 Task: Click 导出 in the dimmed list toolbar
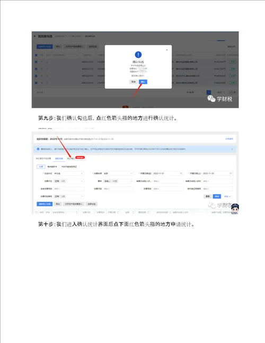tap(58, 47)
